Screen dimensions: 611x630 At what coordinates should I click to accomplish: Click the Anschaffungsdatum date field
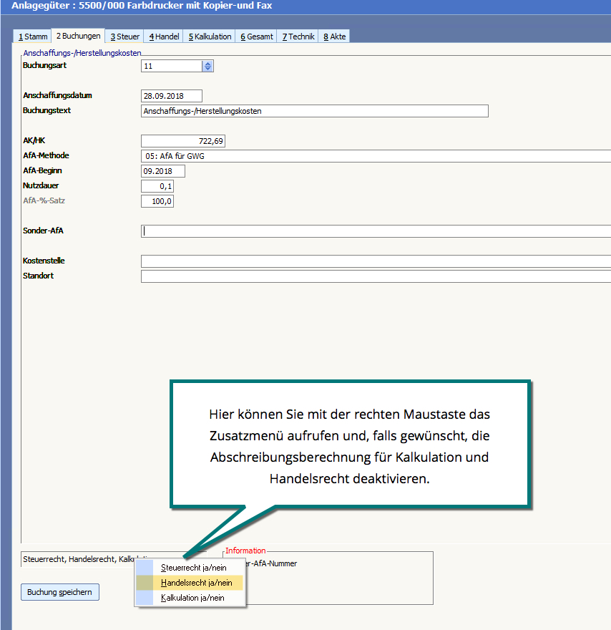172,96
